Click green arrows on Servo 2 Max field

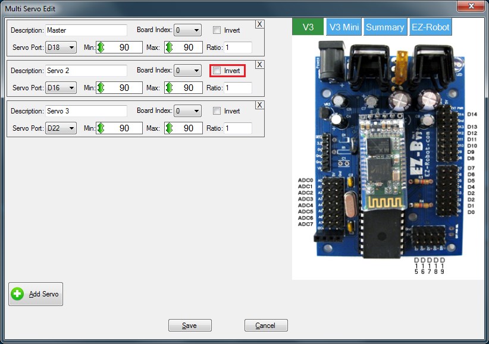pos(169,88)
